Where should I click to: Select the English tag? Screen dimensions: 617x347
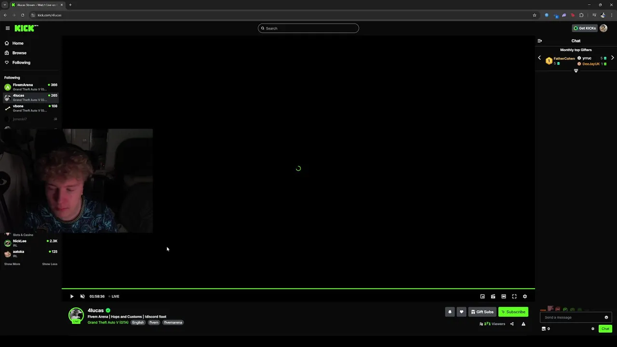138,322
